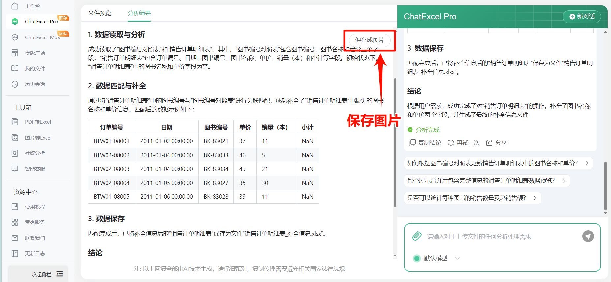Collapse sidebar with 收起侧栏 toggle

[60, 274]
